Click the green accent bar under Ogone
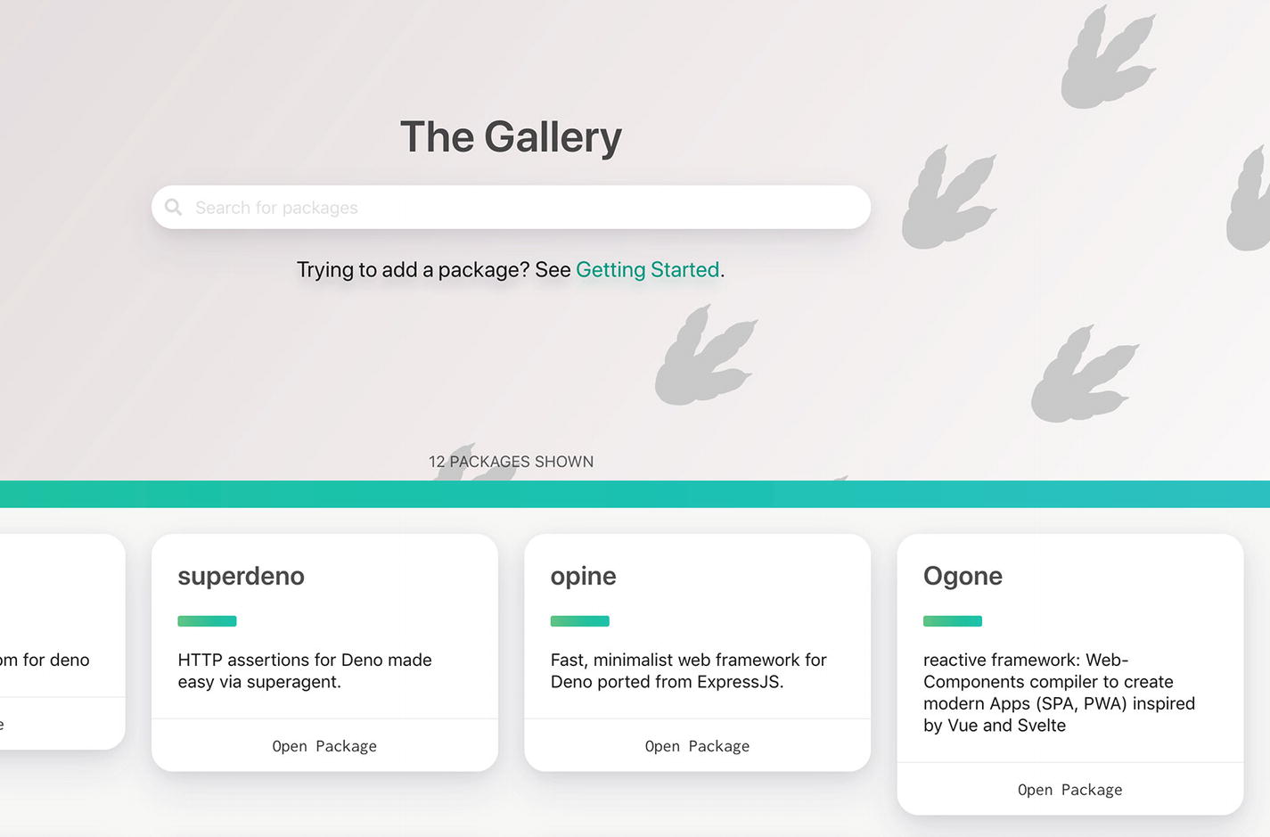 952,621
